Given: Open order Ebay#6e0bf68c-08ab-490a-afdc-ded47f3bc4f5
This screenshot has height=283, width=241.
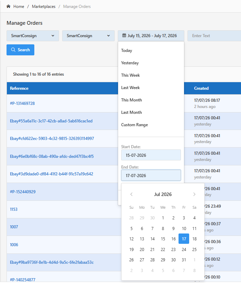Looking at the screenshot, I should tap(52, 156).
